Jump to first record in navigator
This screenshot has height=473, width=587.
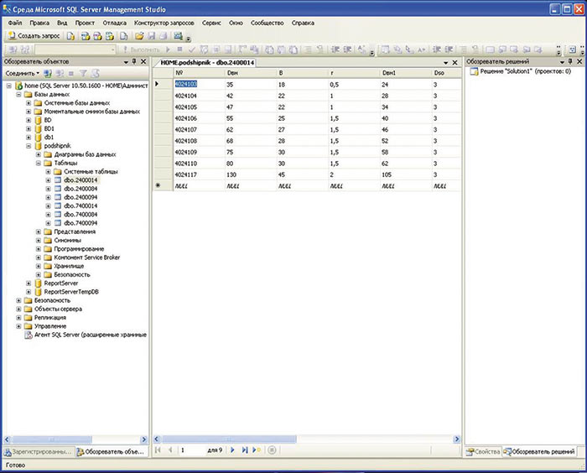coord(158,450)
